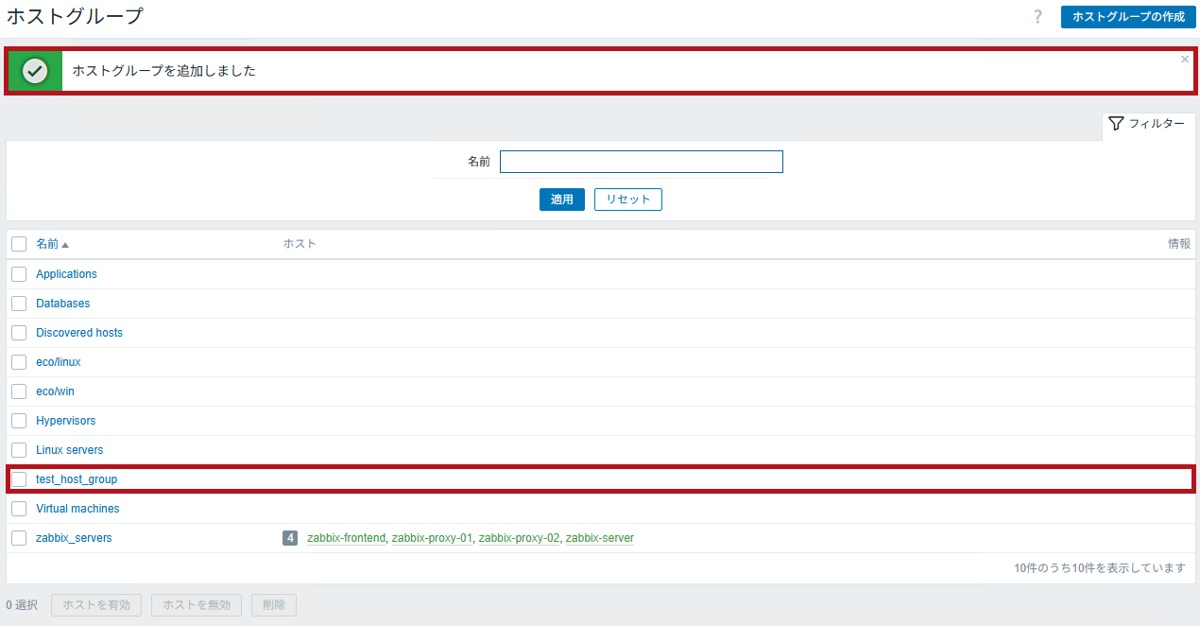Image resolution: width=1200 pixels, height=626 pixels.
Task: Open the Hypervisors host group
Action: tap(66, 421)
